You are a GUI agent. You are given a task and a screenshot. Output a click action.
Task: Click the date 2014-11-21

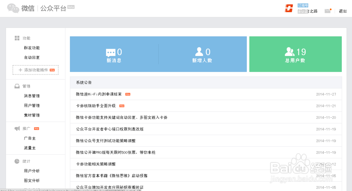click(326, 106)
